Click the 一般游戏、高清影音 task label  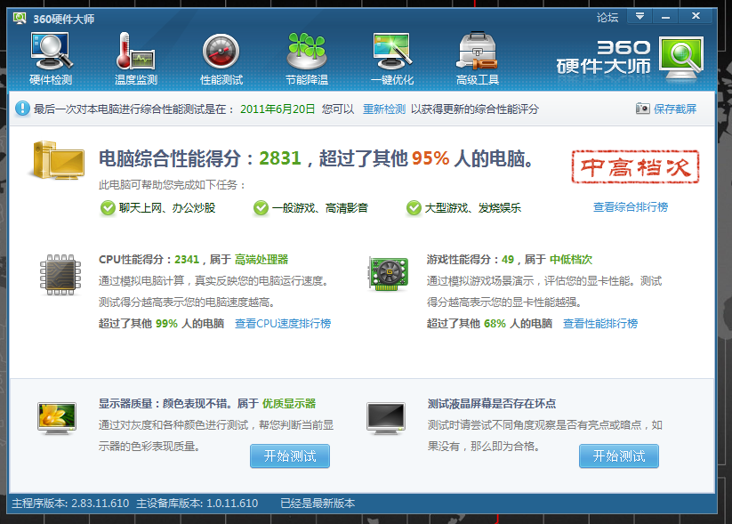(x=320, y=208)
